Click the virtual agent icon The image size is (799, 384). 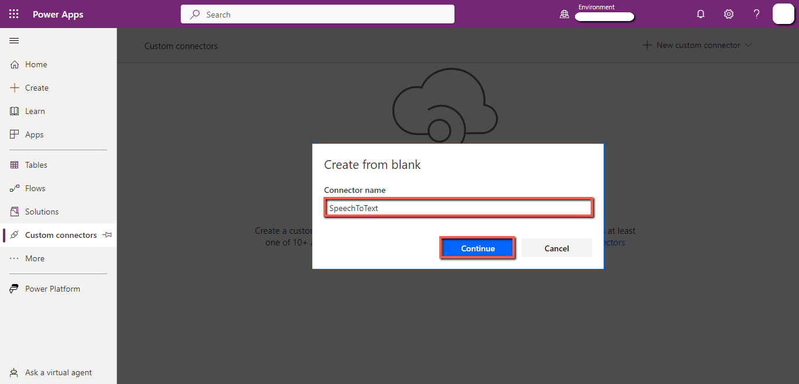coord(15,372)
